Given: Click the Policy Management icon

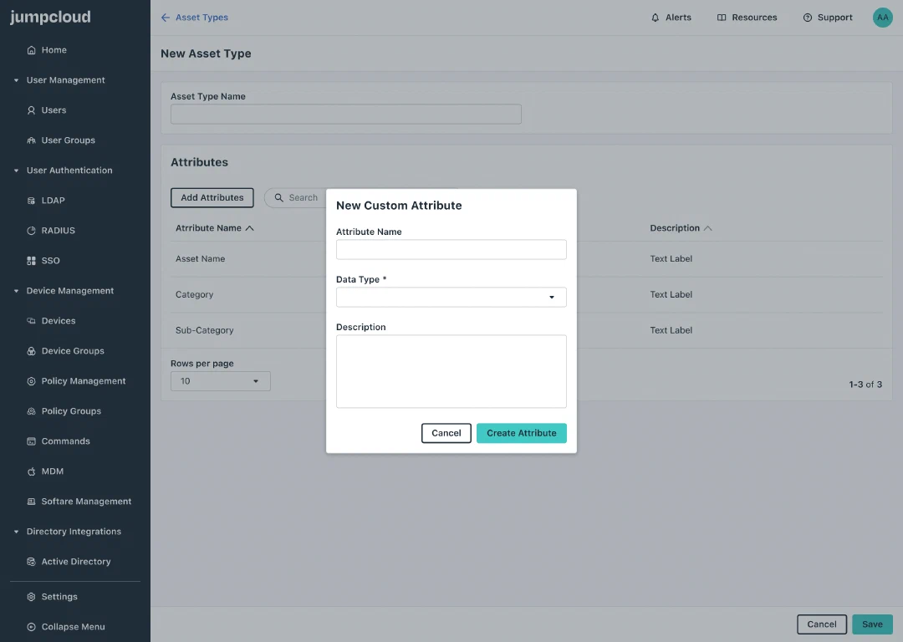Looking at the screenshot, I should click(x=31, y=381).
